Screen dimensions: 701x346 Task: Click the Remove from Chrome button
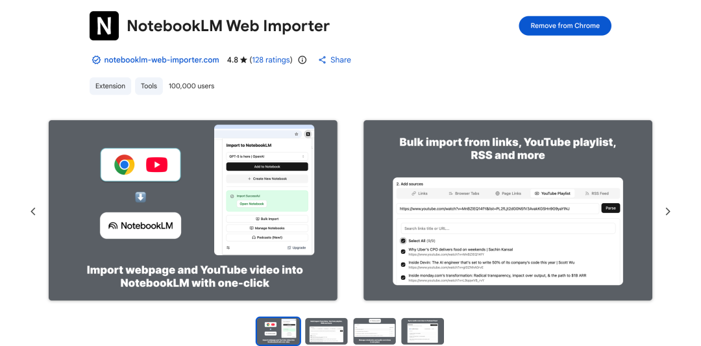point(565,26)
